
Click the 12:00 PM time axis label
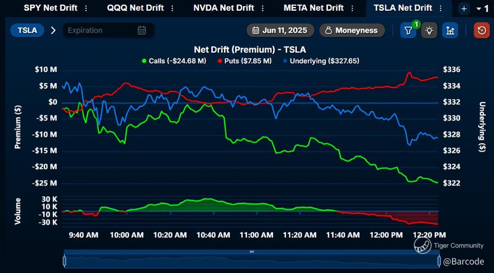pyautogui.click(x=386, y=235)
